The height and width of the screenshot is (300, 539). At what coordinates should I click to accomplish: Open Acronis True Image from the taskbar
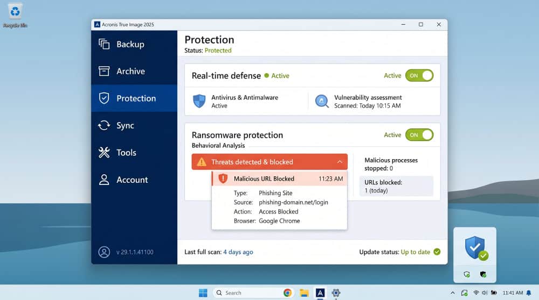click(320, 292)
